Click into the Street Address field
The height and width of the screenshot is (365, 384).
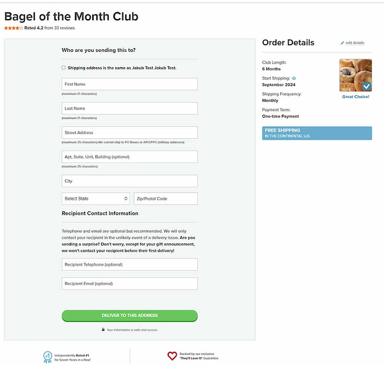pyautogui.click(x=130, y=133)
